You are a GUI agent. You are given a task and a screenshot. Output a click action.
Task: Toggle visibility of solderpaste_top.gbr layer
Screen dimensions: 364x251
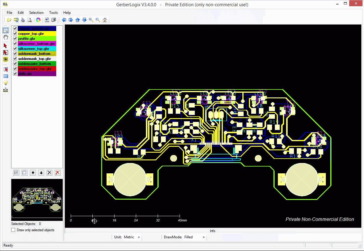pos(15,69)
